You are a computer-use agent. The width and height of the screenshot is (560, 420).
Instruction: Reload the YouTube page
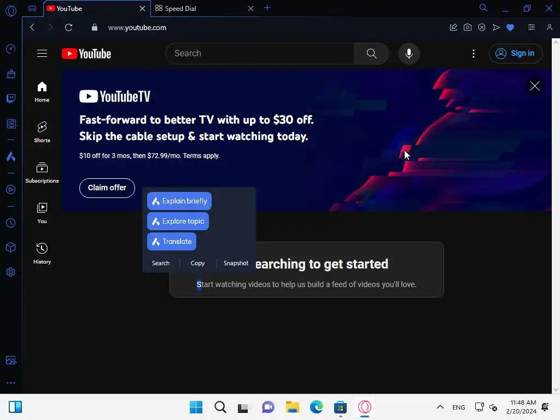[x=68, y=27]
